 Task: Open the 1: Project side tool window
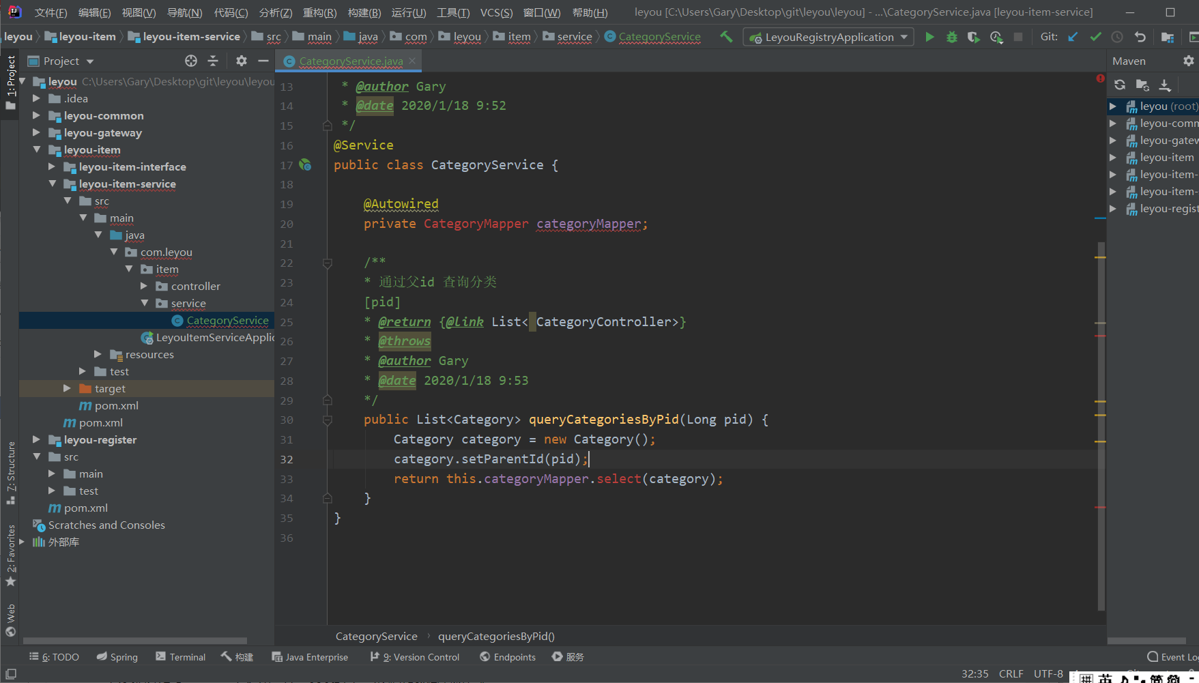point(10,82)
